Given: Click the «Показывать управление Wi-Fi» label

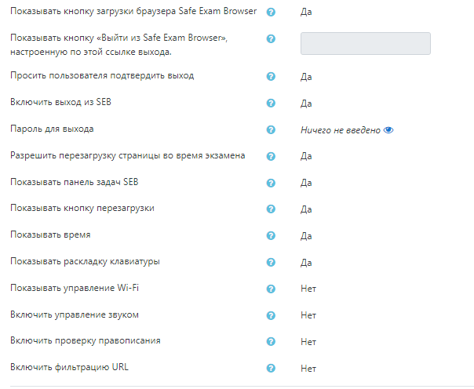Looking at the screenshot, I should click(75, 288).
